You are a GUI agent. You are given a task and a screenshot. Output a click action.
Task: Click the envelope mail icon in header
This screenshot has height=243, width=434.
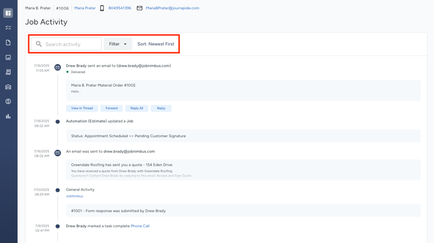point(139,8)
